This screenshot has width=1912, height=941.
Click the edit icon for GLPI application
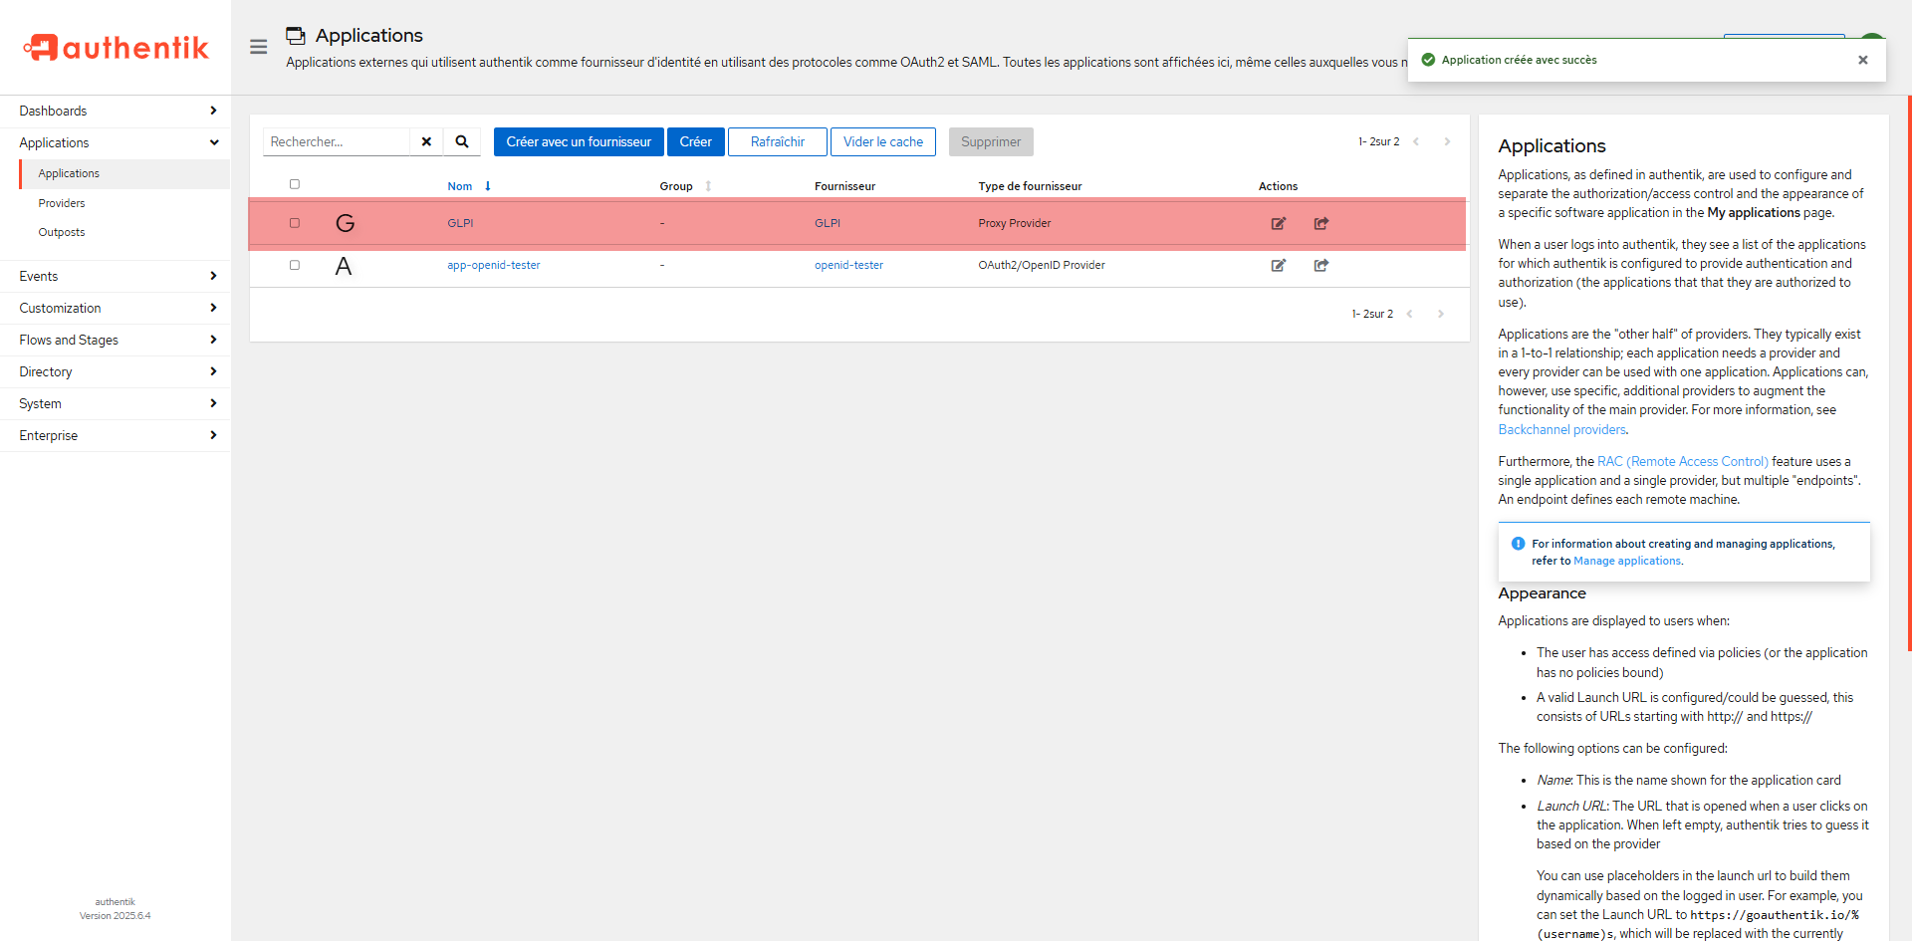(x=1278, y=223)
